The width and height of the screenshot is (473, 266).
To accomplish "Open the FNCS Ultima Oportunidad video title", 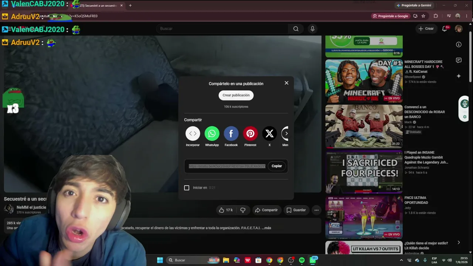I will (x=416, y=200).
